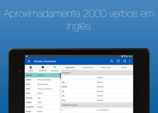The width and height of the screenshot is (158, 113).
Task: Click the battery status bar icon
Action: click(127, 56)
